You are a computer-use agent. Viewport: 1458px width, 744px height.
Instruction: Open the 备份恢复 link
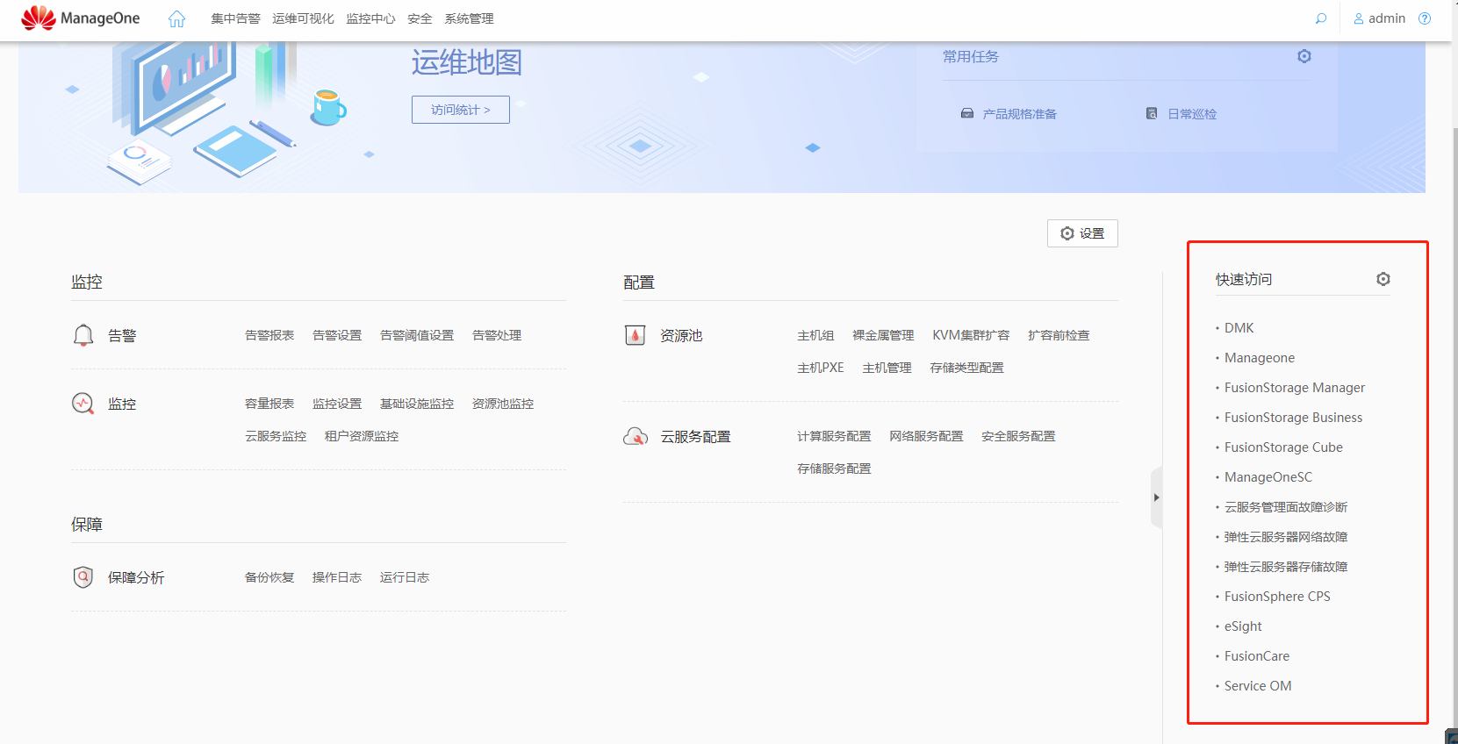(x=269, y=577)
